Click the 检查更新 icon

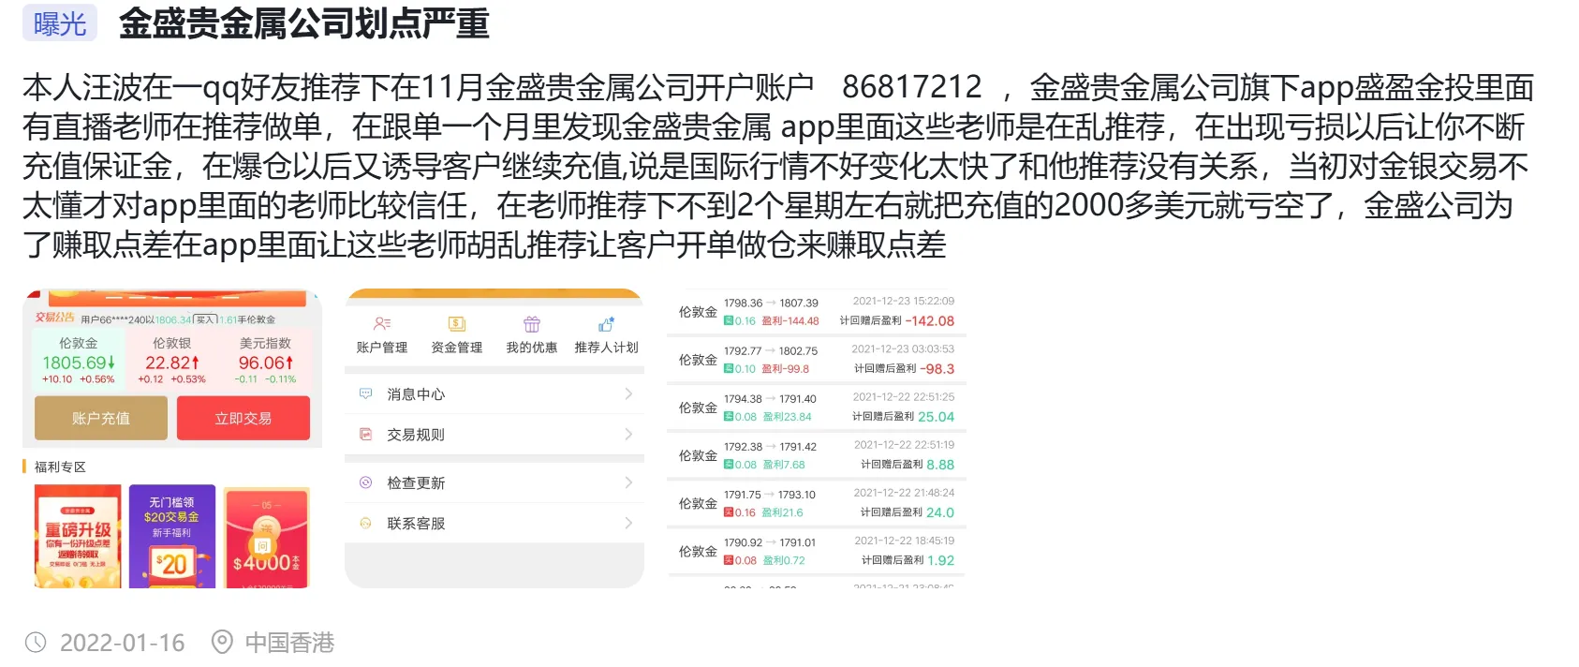366,482
